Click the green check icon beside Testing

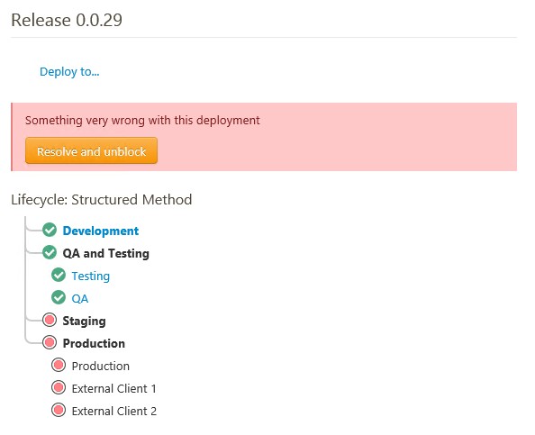click(x=59, y=275)
